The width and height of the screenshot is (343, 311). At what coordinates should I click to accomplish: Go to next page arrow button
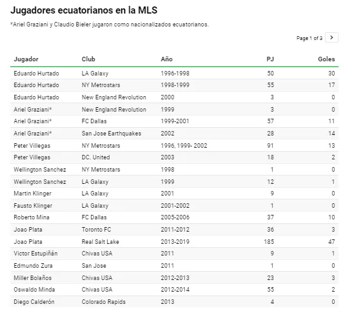tap(331, 37)
